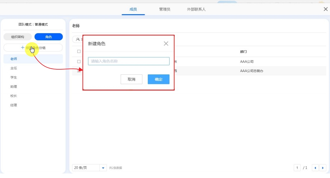This screenshot has height=178, width=330.
Task: Close the member management panel
Action: pos(325,9)
